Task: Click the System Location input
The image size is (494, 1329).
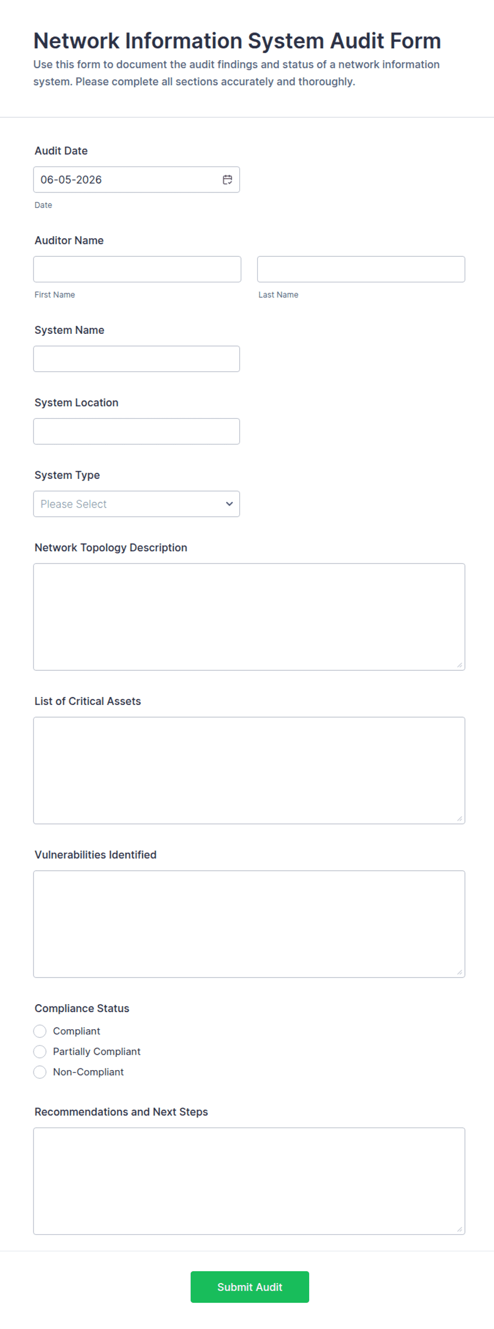Action: click(x=137, y=432)
